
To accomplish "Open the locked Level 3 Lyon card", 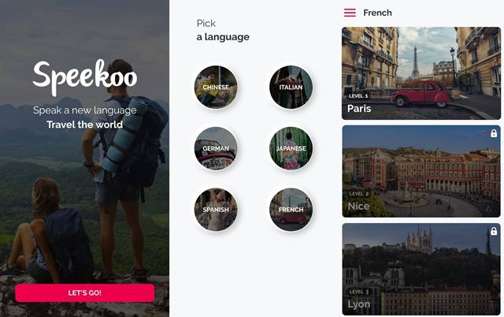I will [x=421, y=269].
